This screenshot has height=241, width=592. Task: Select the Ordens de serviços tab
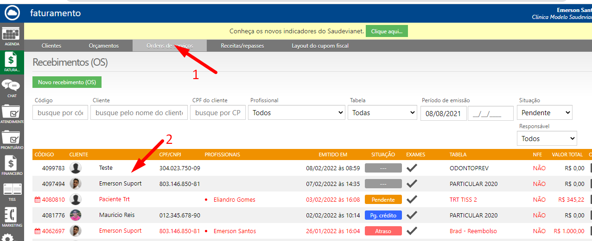pyautogui.click(x=170, y=46)
